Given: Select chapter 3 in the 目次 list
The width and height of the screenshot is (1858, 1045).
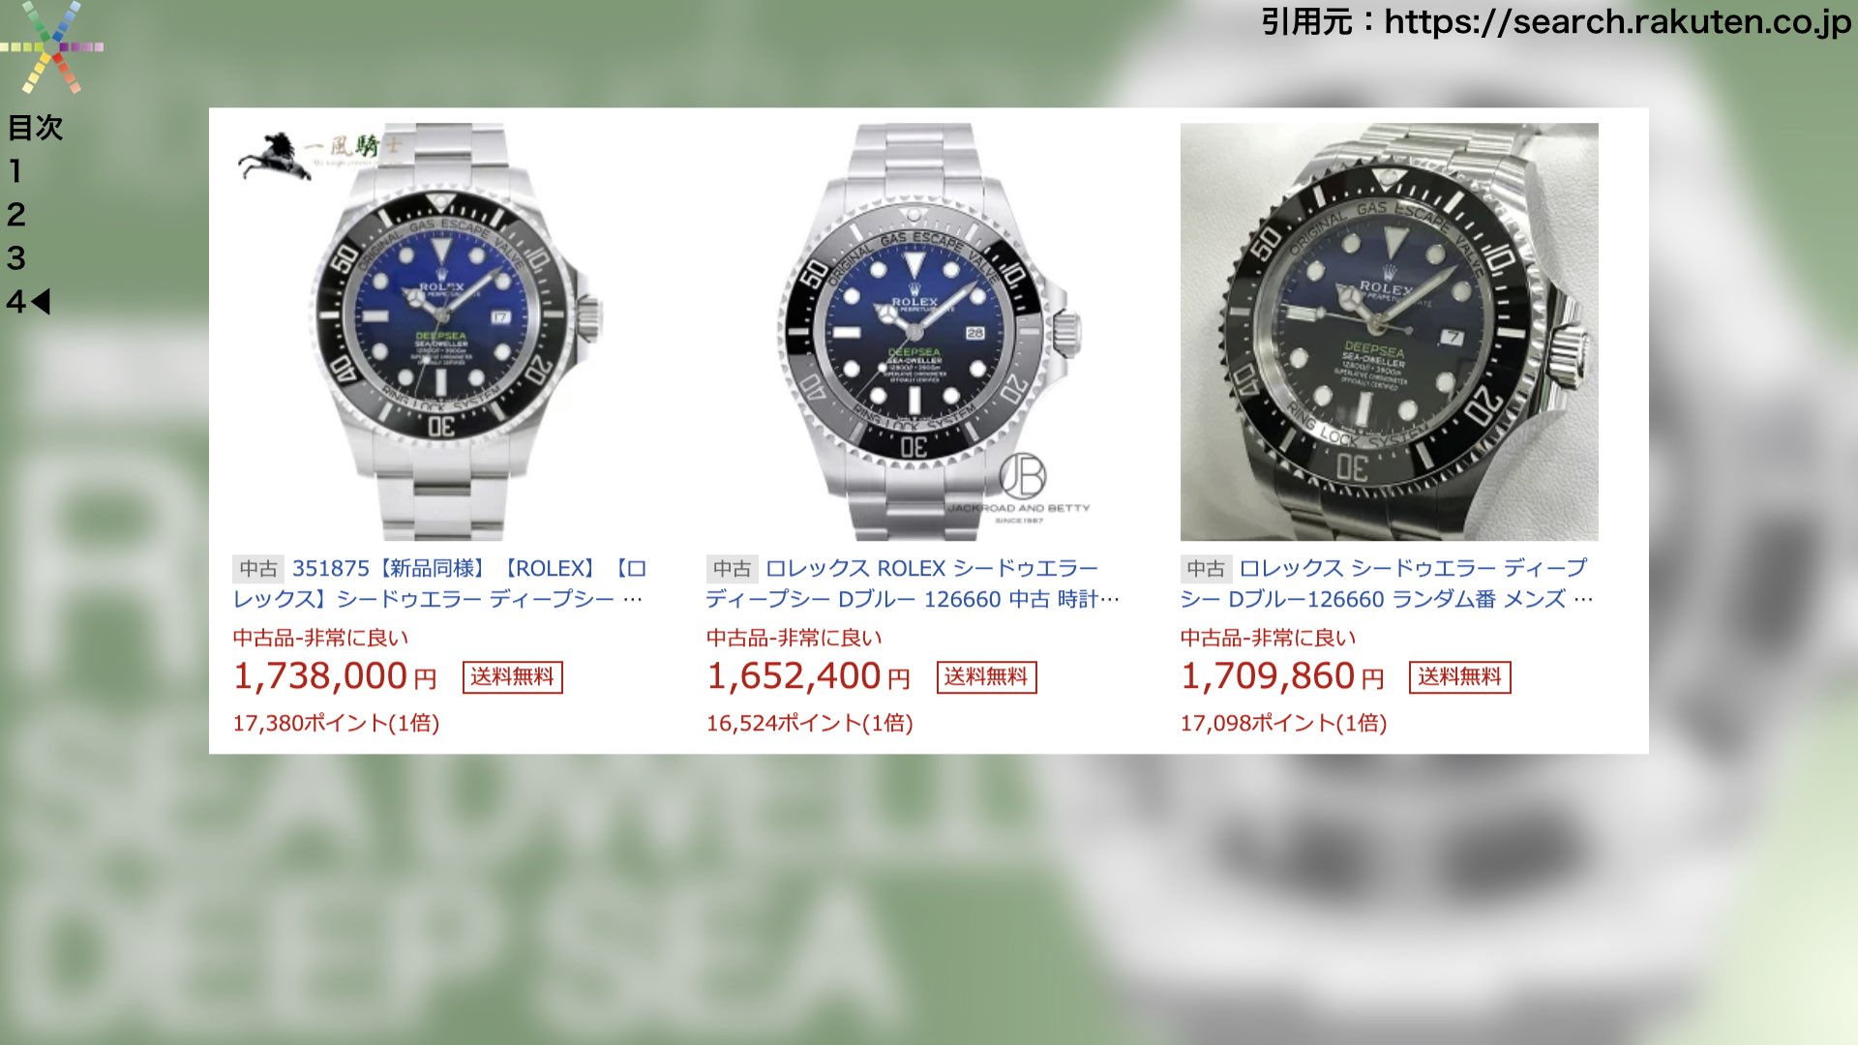Looking at the screenshot, I should (x=15, y=258).
